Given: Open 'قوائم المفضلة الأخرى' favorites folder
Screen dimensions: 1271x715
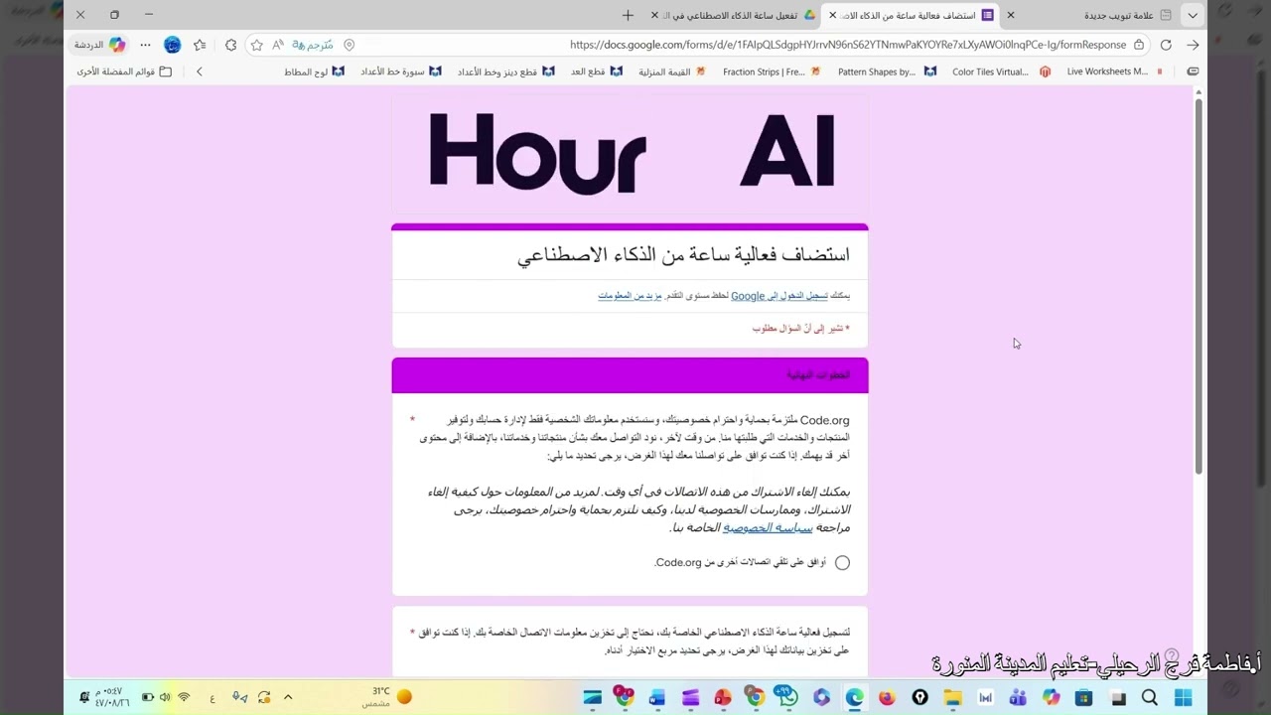Looking at the screenshot, I should pyautogui.click(x=124, y=71).
